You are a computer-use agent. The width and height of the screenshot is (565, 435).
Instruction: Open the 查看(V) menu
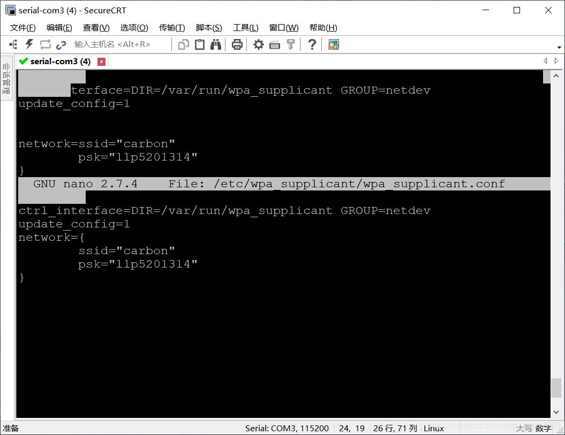pyautogui.click(x=96, y=28)
